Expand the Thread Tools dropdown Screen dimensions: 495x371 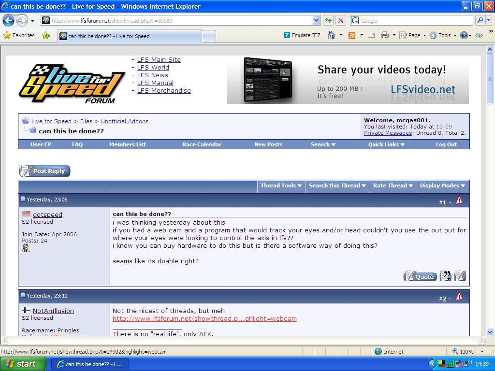281,185
